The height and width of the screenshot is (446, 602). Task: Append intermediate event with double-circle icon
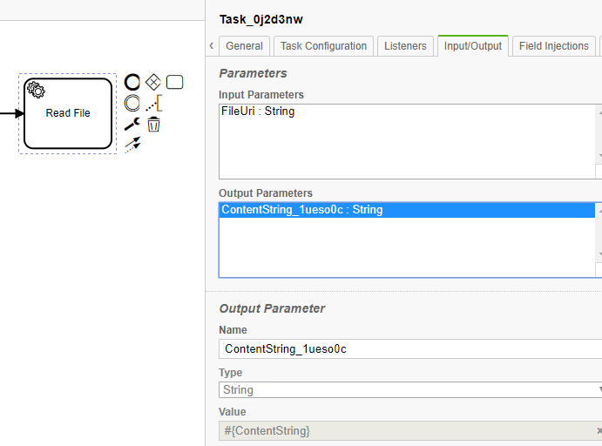132,104
